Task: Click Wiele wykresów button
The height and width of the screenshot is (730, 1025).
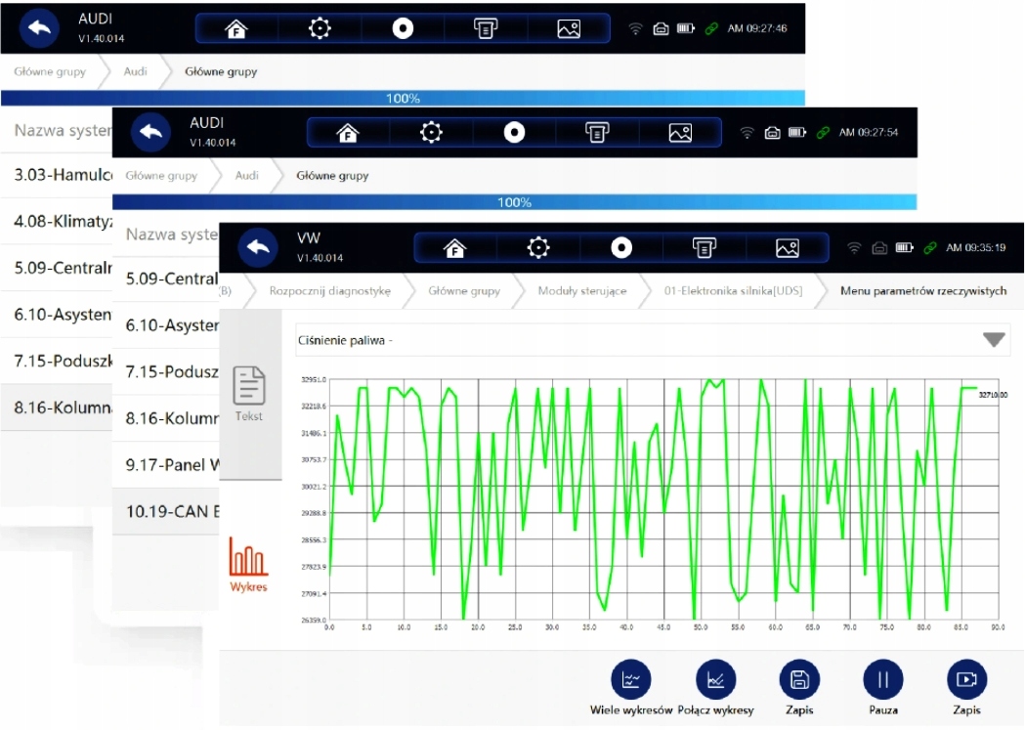Action: [631, 688]
